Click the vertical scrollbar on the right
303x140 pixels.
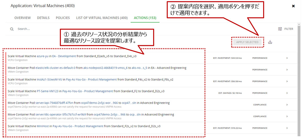[x=300, y=85]
